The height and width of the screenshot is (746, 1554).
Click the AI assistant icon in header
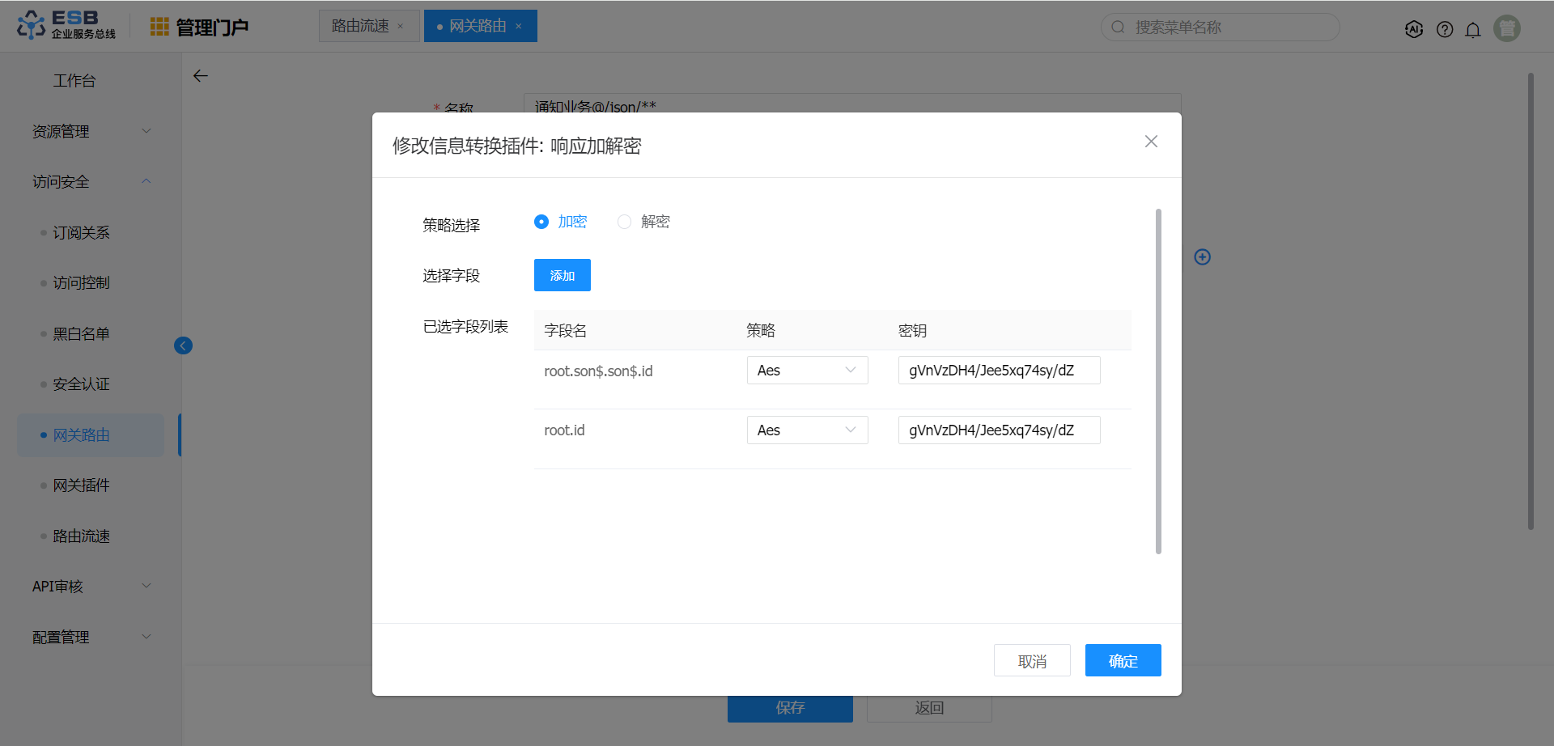[1414, 29]
